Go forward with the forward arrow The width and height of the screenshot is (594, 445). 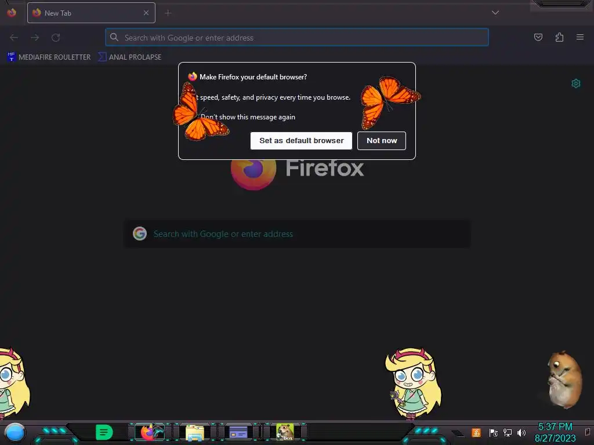[35, 38]
